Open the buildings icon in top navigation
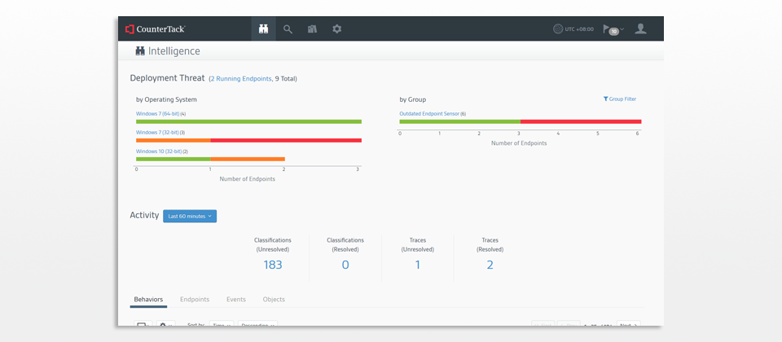782x342 pixels. 312,28
